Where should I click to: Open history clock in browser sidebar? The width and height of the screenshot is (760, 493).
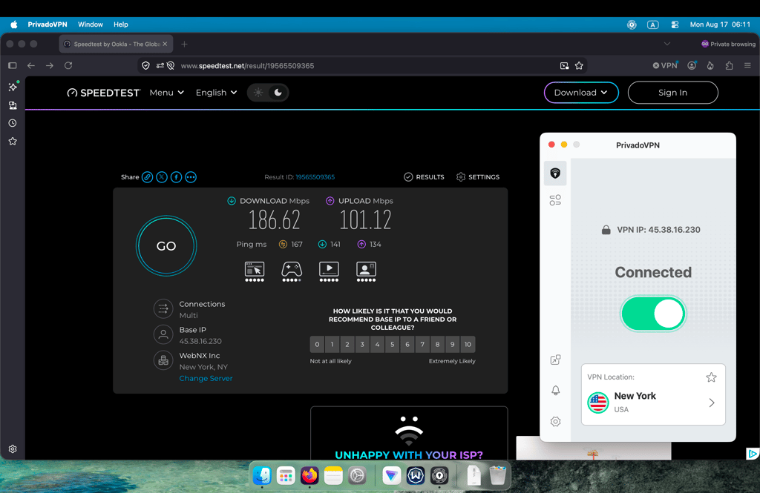click(x=13, y=123)
